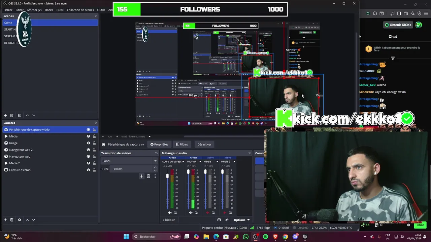Unlock the Image source lock icon
431x242 pixels.
coord(94,143)
